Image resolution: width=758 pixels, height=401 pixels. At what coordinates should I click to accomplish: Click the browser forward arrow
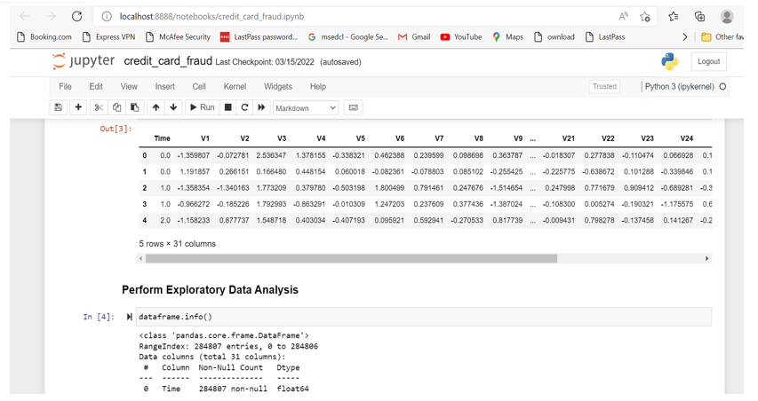click(51, 16)
